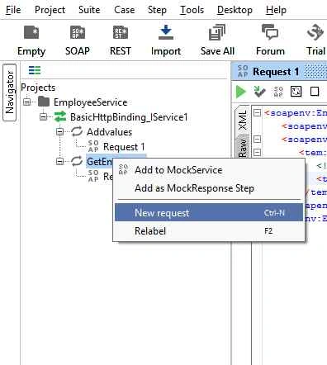This screenshot has width=327, height=365.
Task: Submit request with green play button
Action: point(241,92)
